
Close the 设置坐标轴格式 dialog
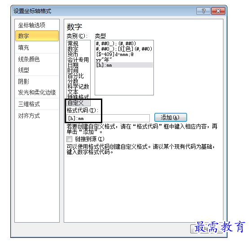point(218,11)
